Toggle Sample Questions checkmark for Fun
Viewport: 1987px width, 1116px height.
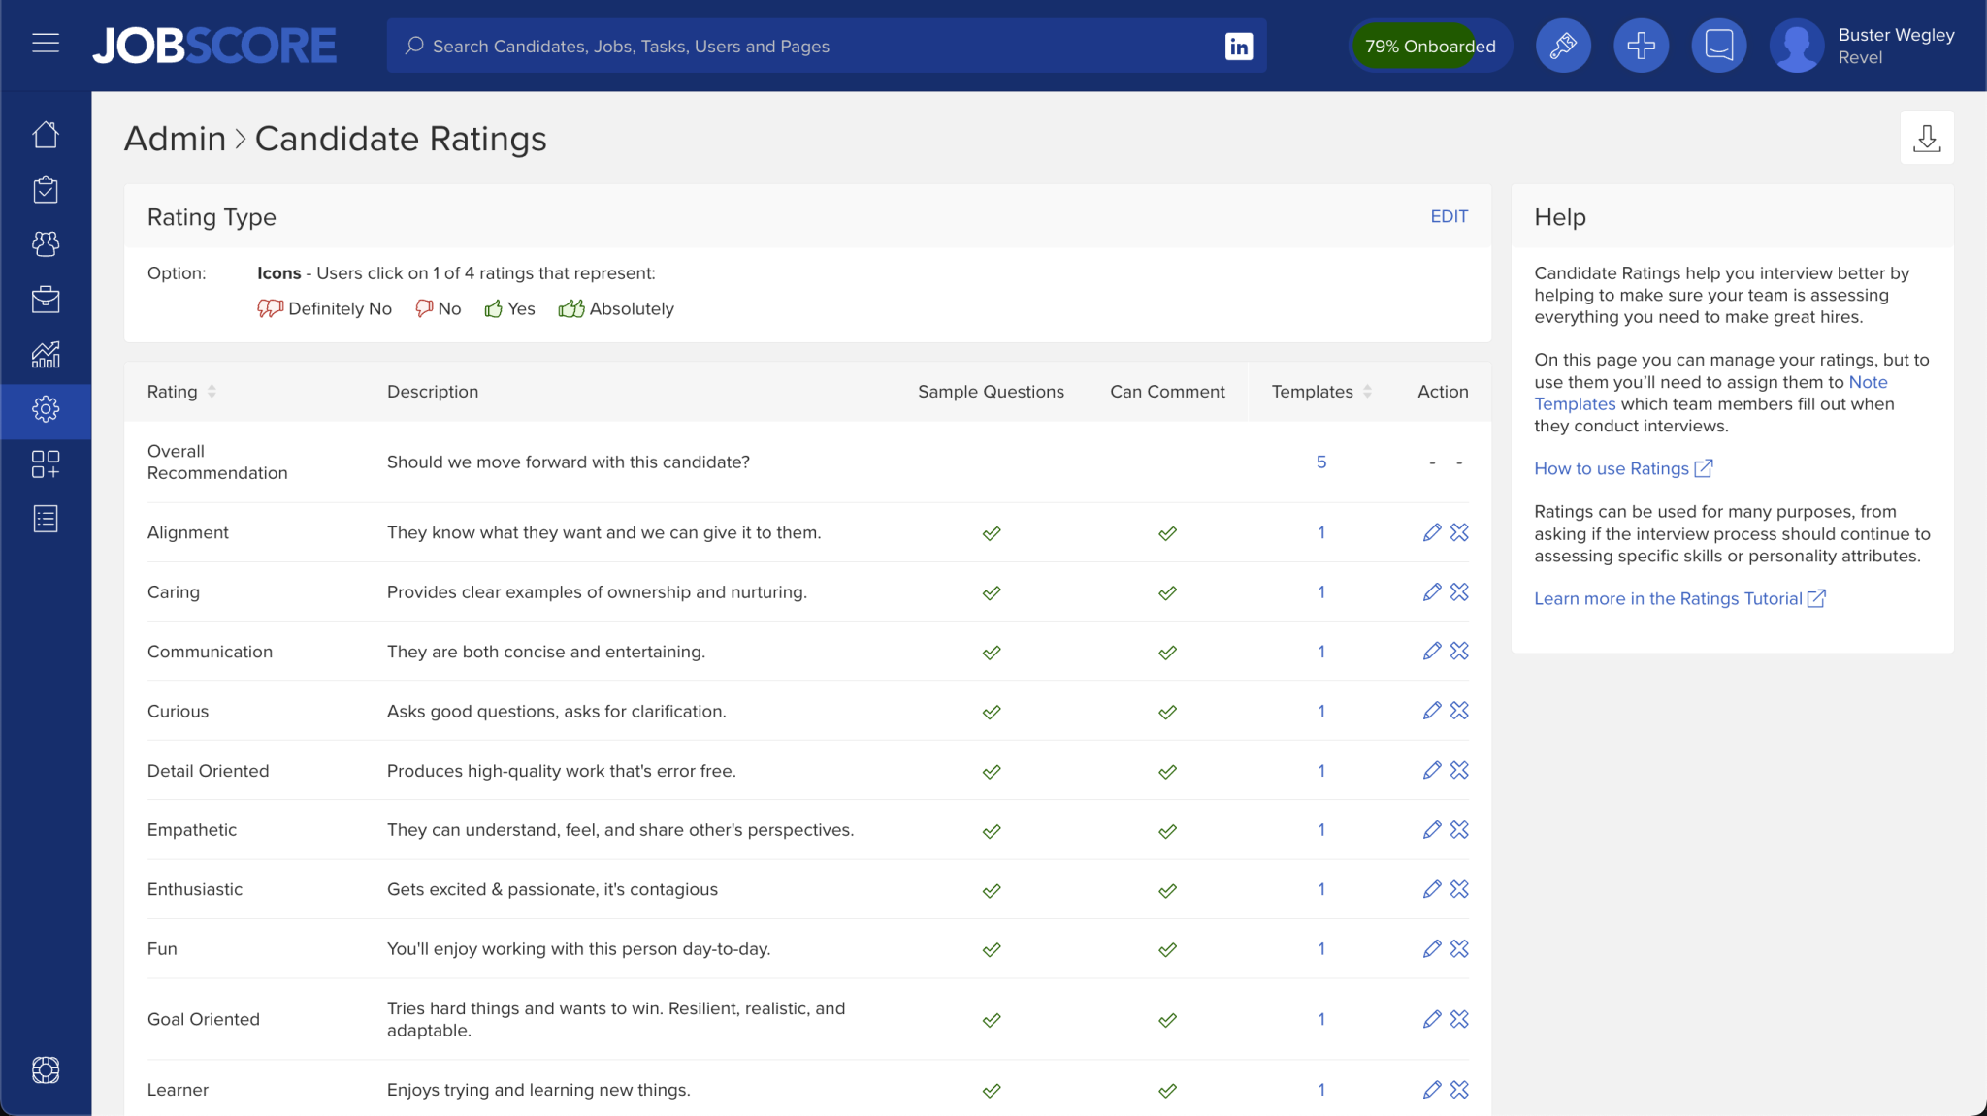992,948
